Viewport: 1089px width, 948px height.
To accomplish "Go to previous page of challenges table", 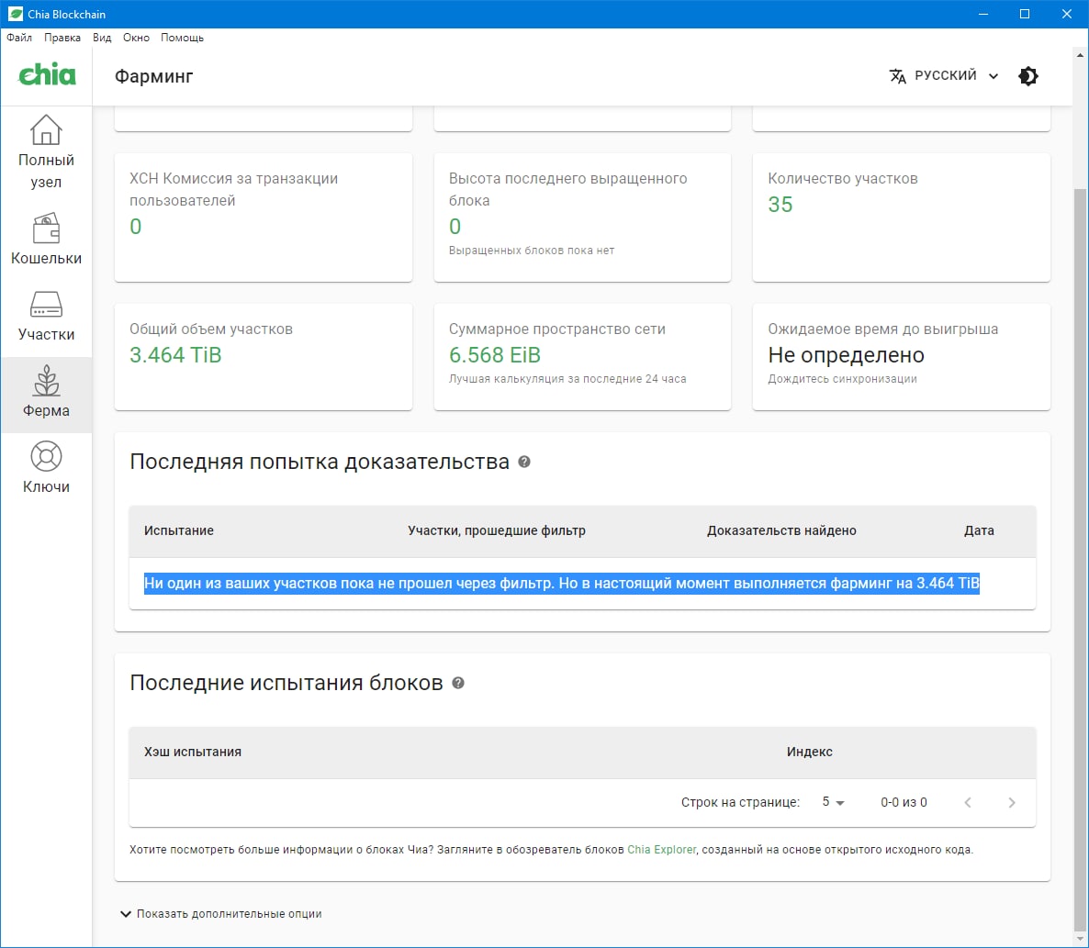I will (x=968, y=802).
